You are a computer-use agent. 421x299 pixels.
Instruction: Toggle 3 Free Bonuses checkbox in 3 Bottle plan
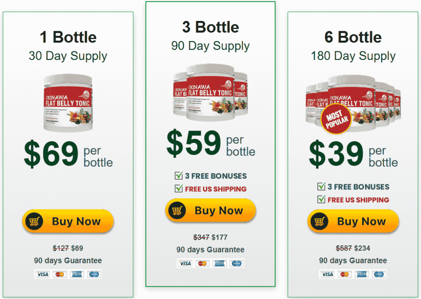click(x=179, y=176)
